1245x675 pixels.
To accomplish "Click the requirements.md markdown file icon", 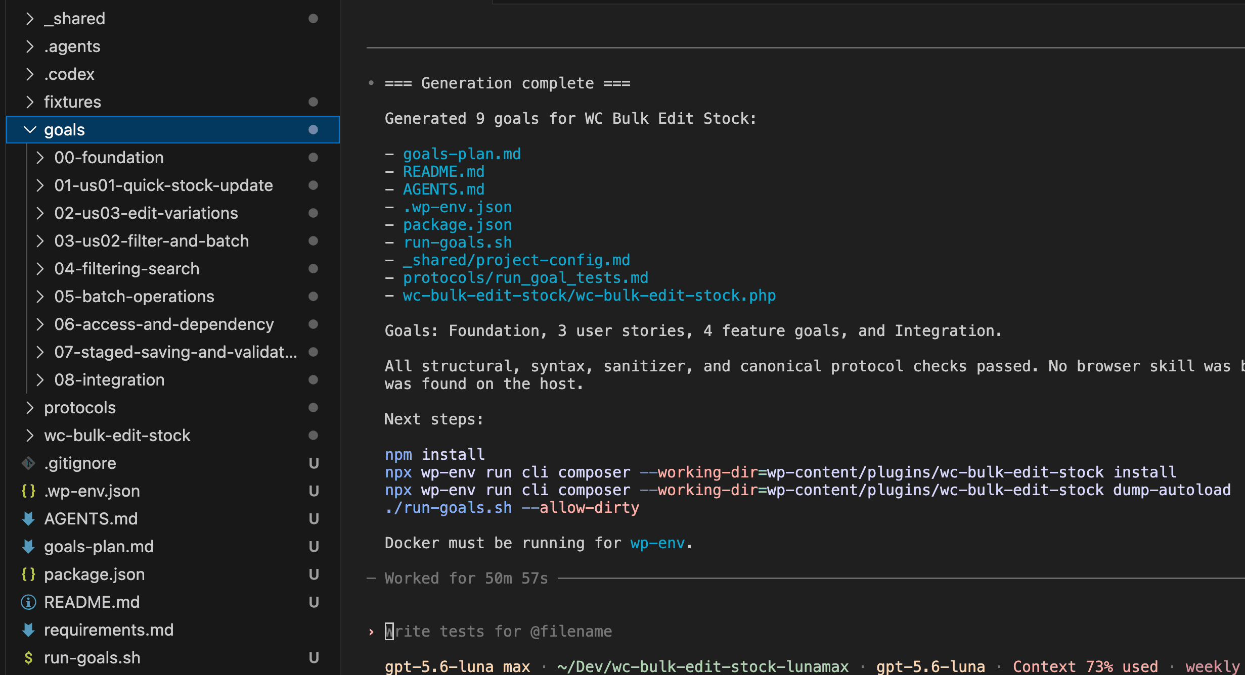I will 28,630.
